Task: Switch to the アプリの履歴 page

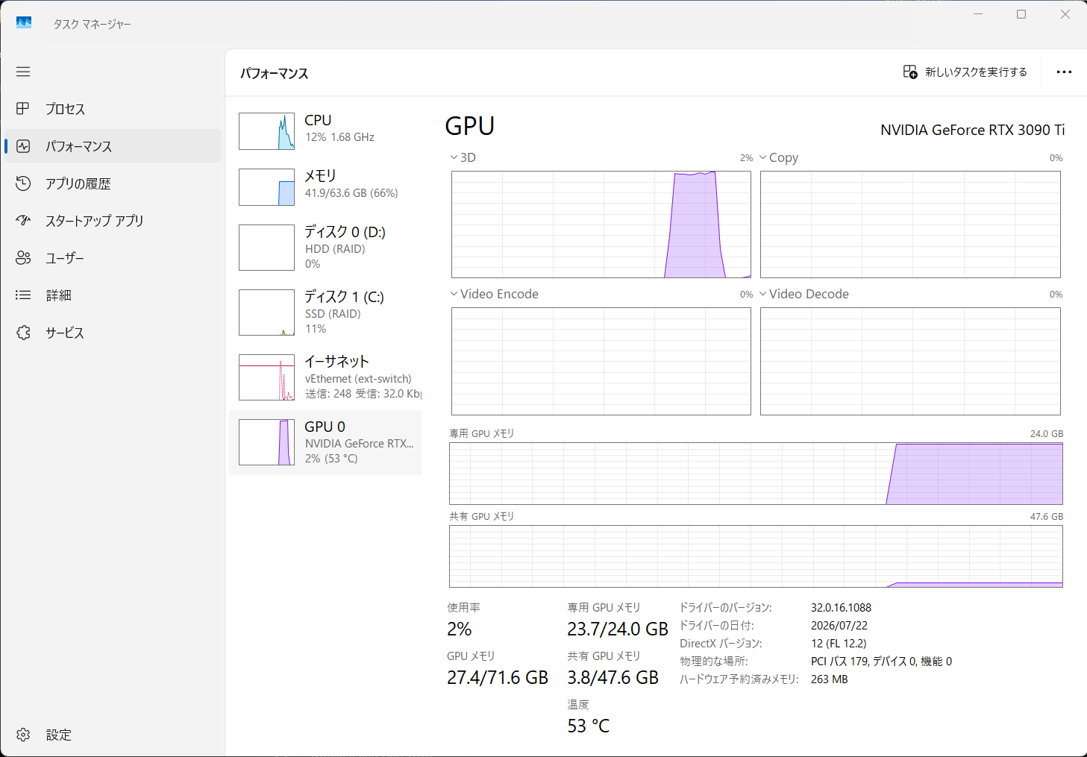Action: point(113,183)
